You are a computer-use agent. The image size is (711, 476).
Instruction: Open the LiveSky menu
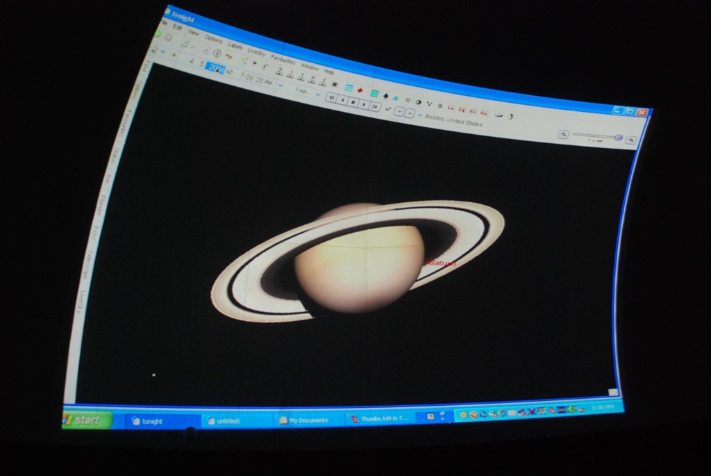click(256, 52)
